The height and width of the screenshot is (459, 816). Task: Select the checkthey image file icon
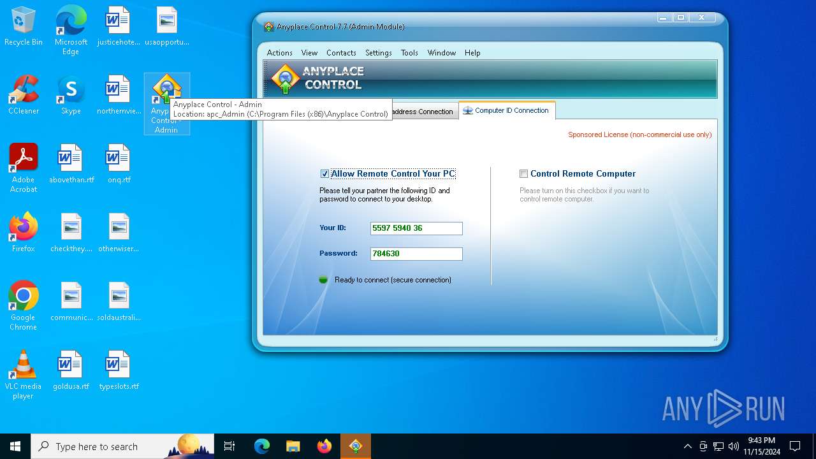click(x=71, y=233)
